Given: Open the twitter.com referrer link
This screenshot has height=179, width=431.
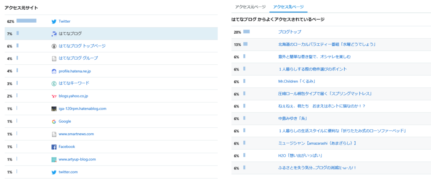Looking at the screenshot, I should [x=68, y=172].
